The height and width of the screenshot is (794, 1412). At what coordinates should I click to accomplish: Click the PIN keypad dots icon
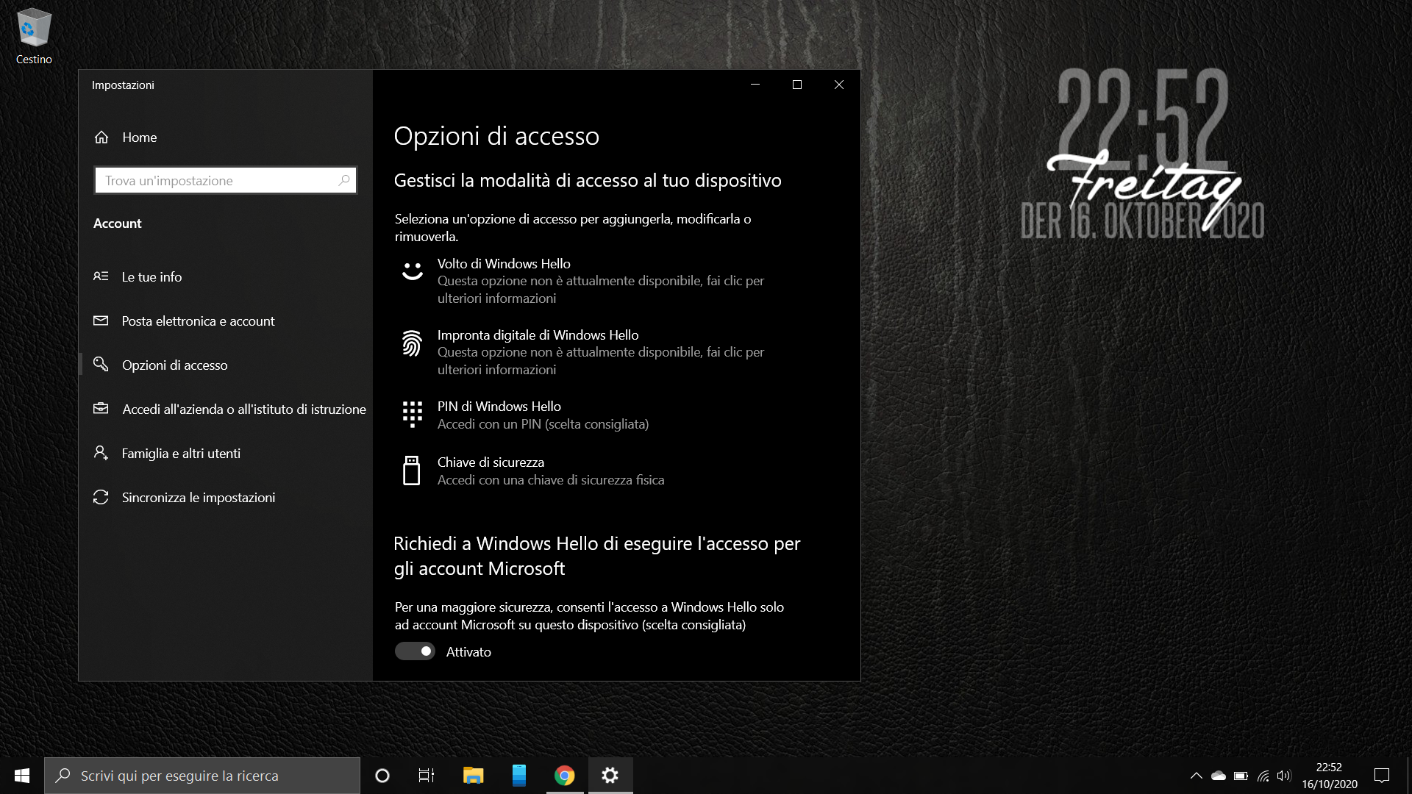(413, 414)
